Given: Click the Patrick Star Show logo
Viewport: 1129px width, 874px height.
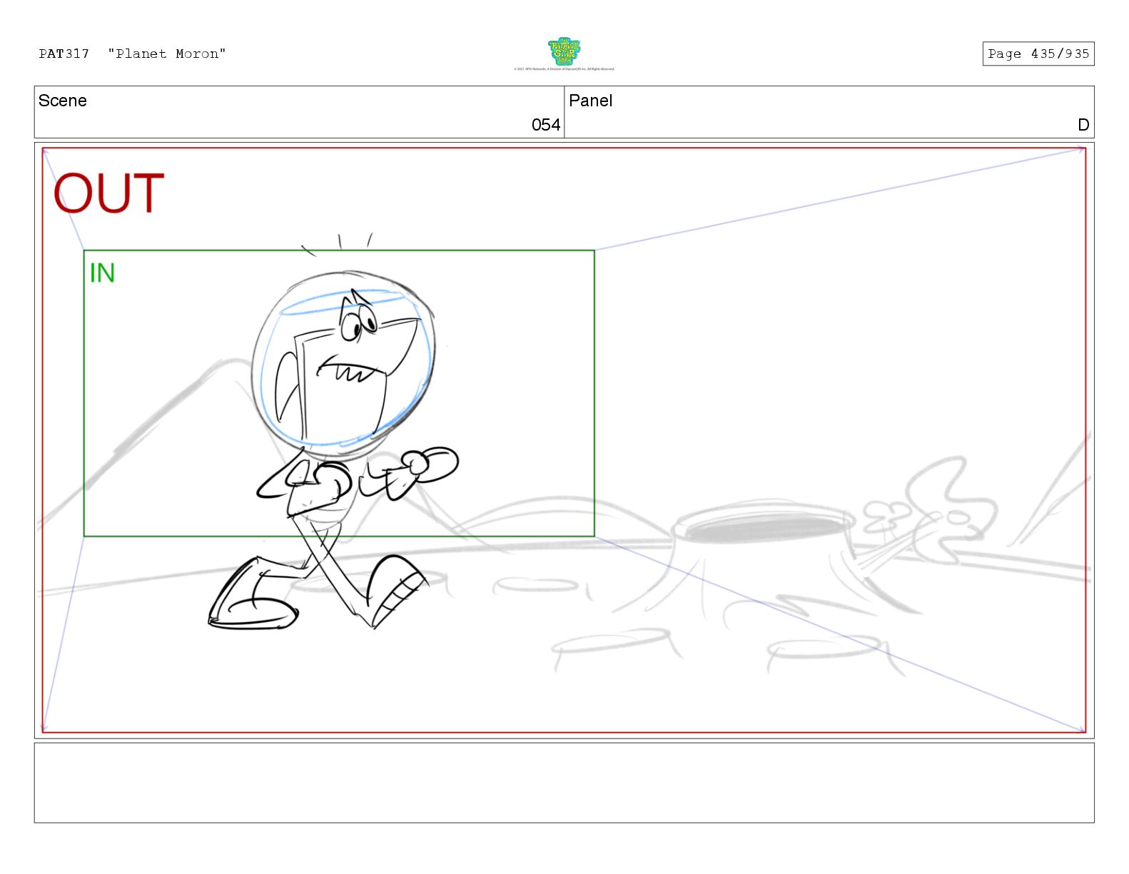Looking at the screenshot, I should pyautogui.click(x=564, y=52).
